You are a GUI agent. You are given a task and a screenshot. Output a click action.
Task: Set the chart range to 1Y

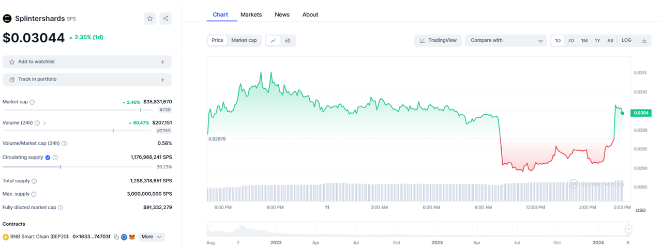click(597, 40)
